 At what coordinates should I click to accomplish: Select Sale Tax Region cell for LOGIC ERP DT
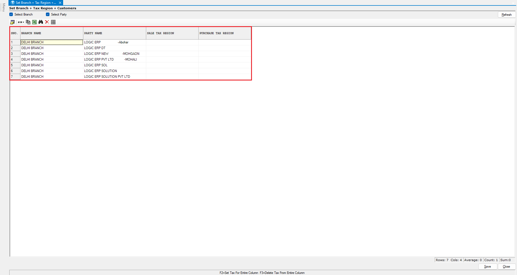click(172, 48)
